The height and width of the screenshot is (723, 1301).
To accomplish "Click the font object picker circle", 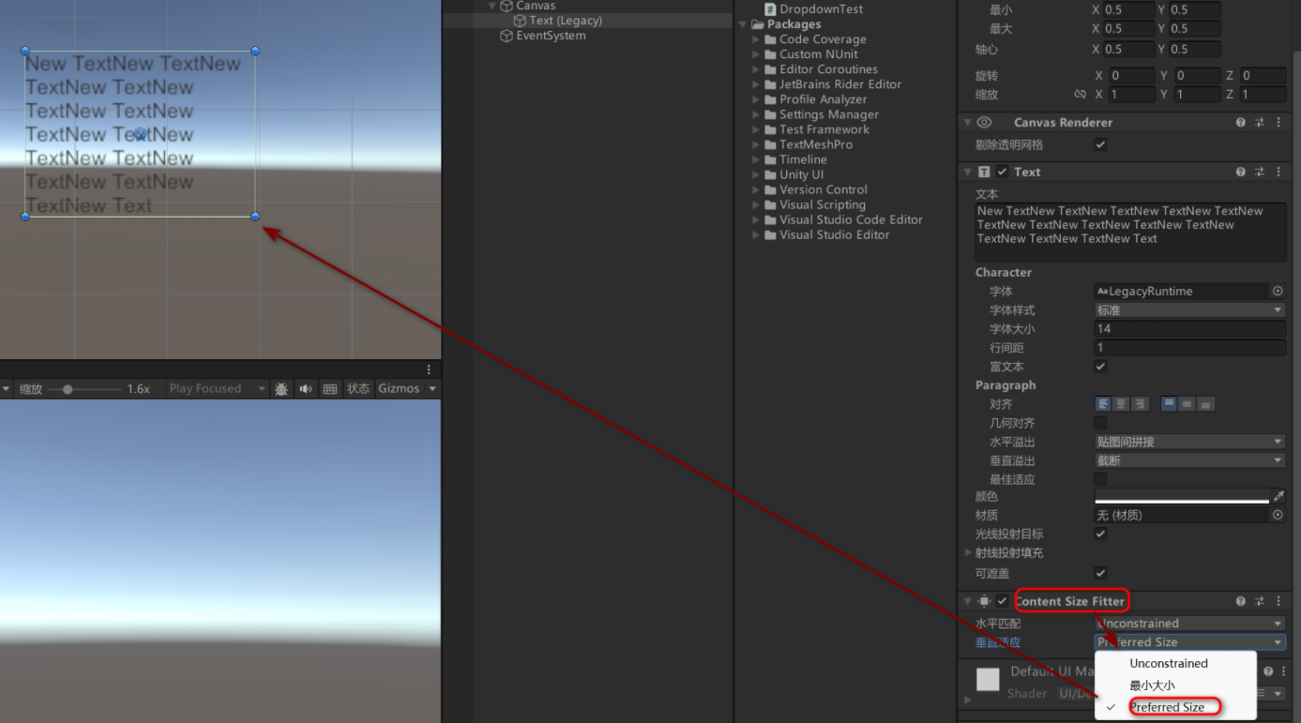I will click(1278, 292).
